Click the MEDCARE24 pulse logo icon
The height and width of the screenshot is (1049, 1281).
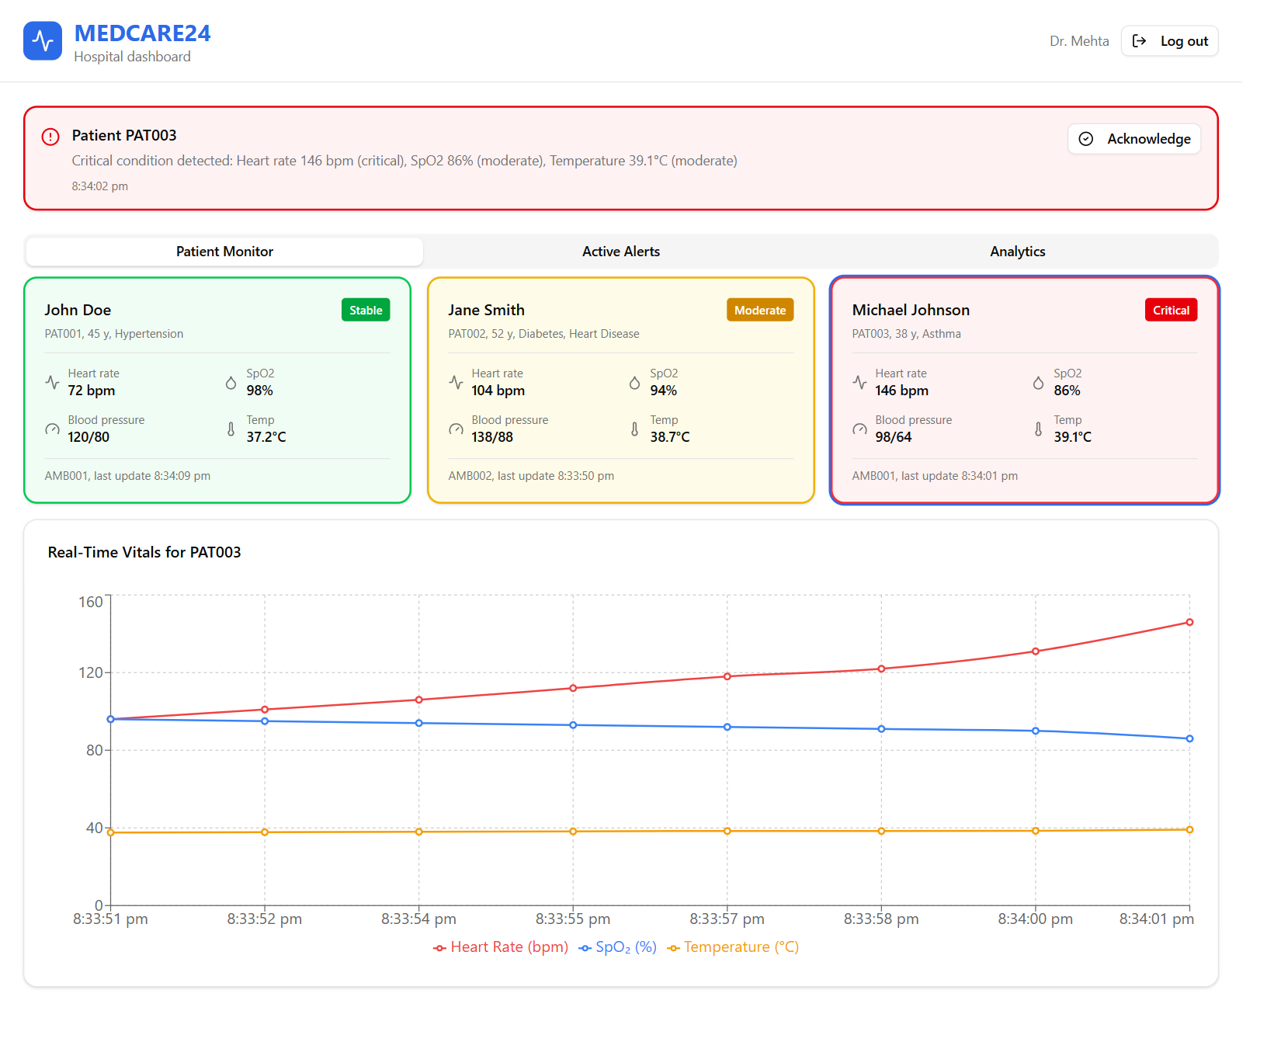[43, 41]
